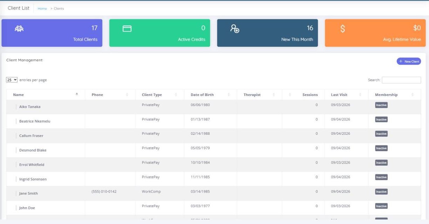Click PrivatePay type for Callum Fraser
The image size is (429, 224).
[x=151, y=134]
